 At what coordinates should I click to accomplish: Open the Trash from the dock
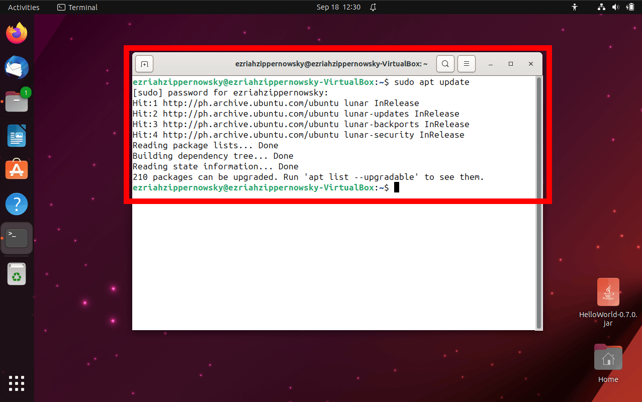point(17,274)
